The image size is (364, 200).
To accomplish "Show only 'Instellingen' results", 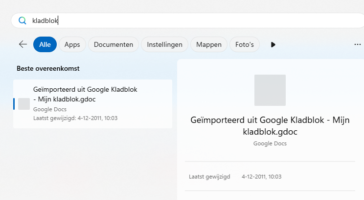I will tap(164, 44).
